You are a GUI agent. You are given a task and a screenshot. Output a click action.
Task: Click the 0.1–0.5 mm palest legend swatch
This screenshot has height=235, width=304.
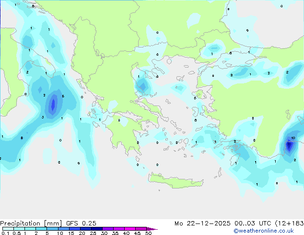(8, 229)
